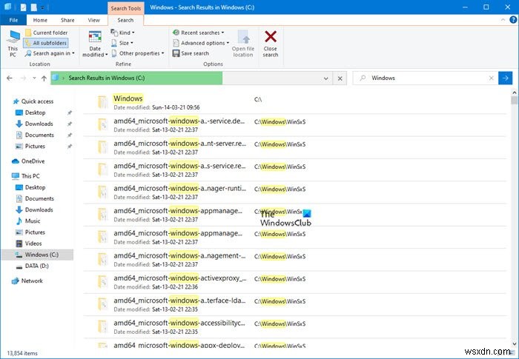
Task: Select Current folder search scope
Action: (46, 33)
